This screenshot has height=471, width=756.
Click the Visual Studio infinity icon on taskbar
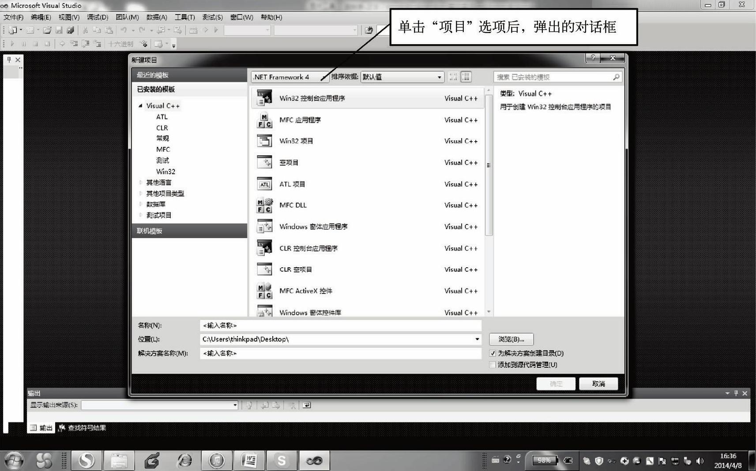[314, 461]
